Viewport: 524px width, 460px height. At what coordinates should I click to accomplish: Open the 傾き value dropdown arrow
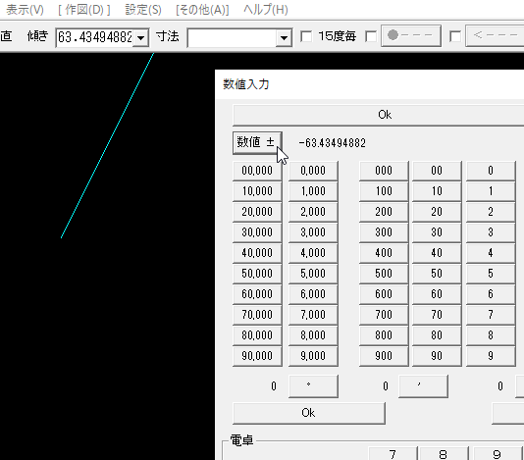(140, 37)
